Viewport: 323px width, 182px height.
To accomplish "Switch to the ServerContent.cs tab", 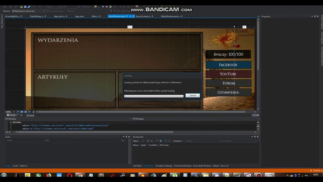I will pos(143,16).
